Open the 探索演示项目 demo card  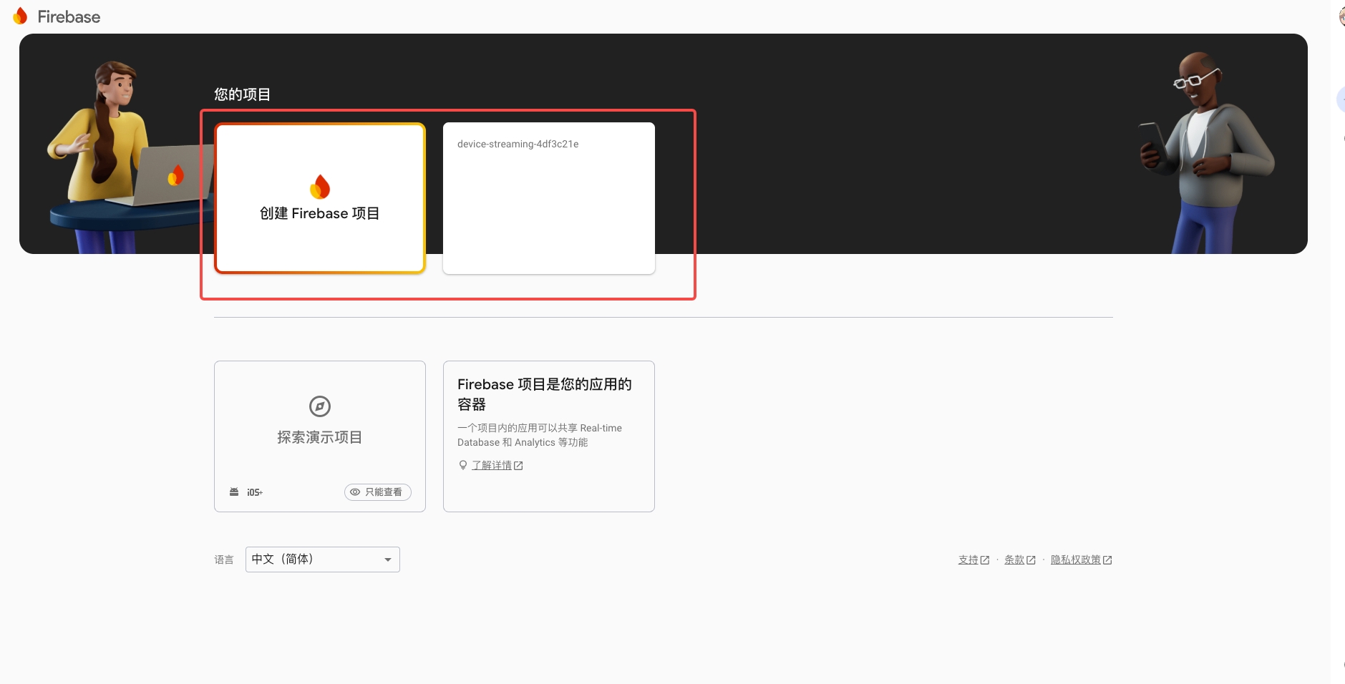320,436
